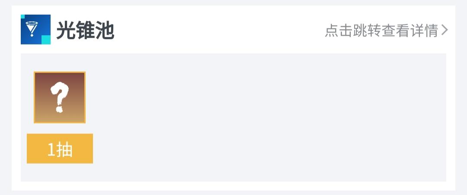Click the orange 1抽 color badge
The height and width of the screenshot is (195, 467).
60,149
